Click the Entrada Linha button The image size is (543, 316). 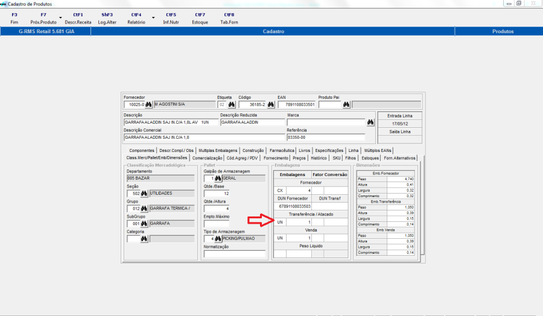(x=399, y=116)
